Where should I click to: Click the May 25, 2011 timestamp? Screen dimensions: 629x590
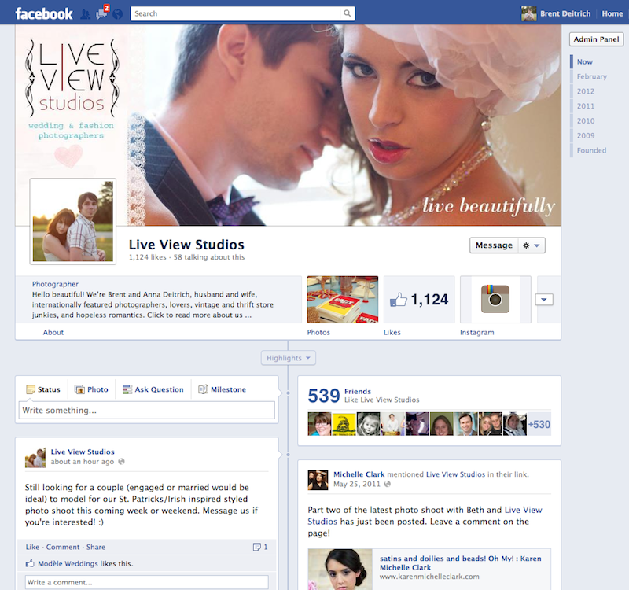357,484
